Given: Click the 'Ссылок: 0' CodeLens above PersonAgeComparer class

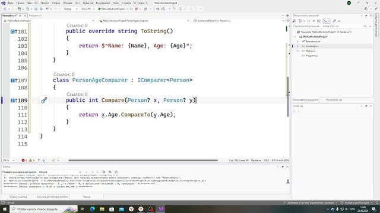Looking at the screenshot, I should pyautogui.click(x=64, y=74).
